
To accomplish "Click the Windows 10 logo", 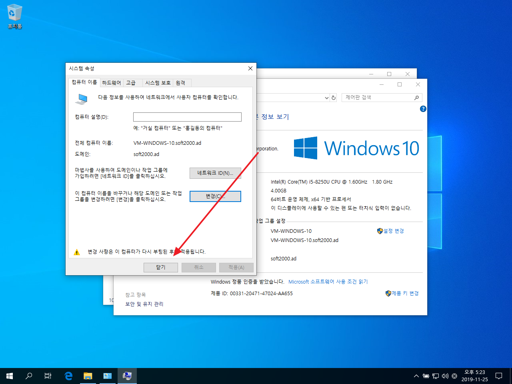I will (x=356, y=148).
